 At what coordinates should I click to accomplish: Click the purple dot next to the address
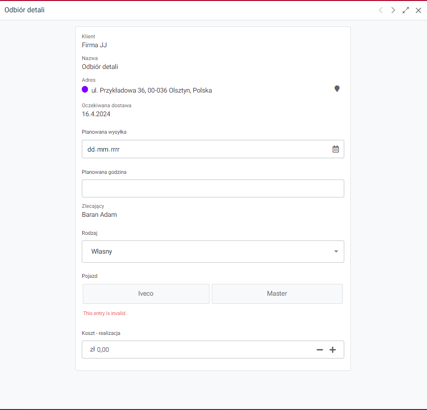pyautogui.click(x=85, y=89)
